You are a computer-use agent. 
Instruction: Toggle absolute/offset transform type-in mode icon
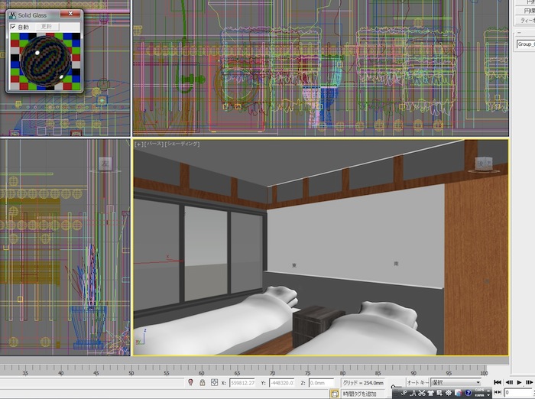[x=215, y=382]
